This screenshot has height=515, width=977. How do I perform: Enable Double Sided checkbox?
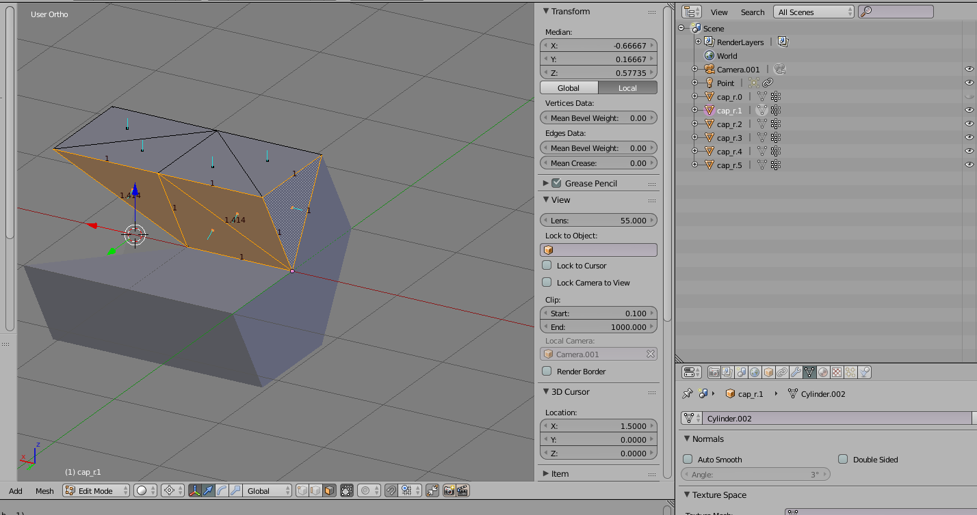pos(843,459)
